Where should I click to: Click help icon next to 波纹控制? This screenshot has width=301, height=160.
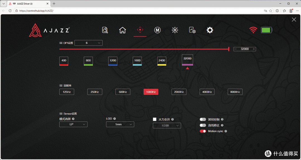click(222, 120)
